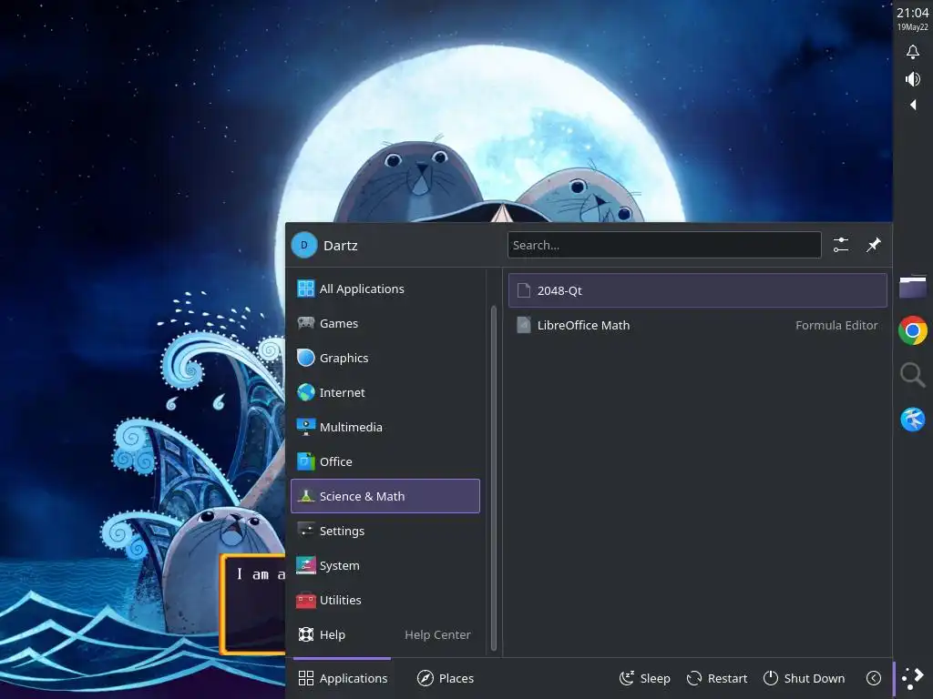Viewport: 933px width, 699px height.
Task: Click the Dartz username label
Action: click(x=341, y=246)
